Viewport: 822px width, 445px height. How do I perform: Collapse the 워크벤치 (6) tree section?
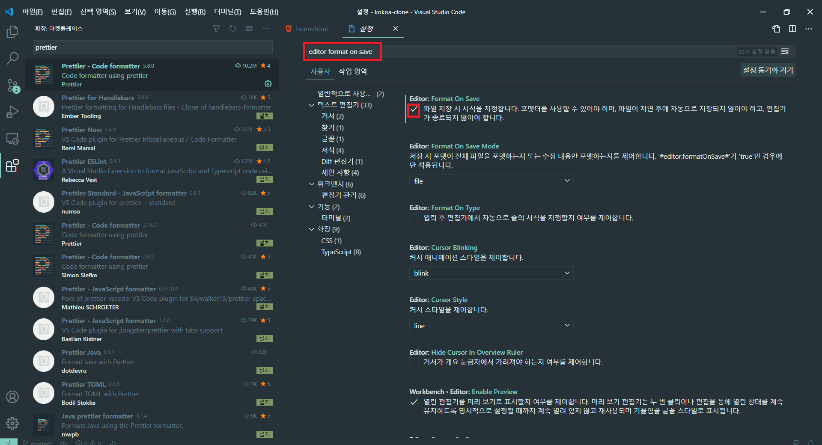[x=312, y=184]
